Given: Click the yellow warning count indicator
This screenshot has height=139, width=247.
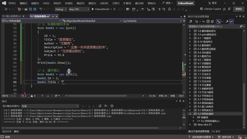Looking at the screenshot, I should [x=33, y=96].
